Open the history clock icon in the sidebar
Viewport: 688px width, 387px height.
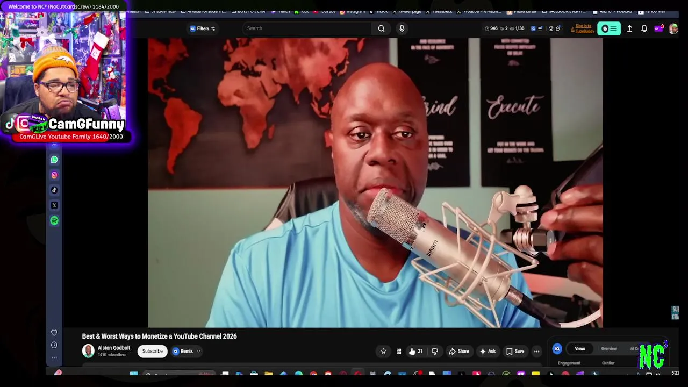coord(54,345)
